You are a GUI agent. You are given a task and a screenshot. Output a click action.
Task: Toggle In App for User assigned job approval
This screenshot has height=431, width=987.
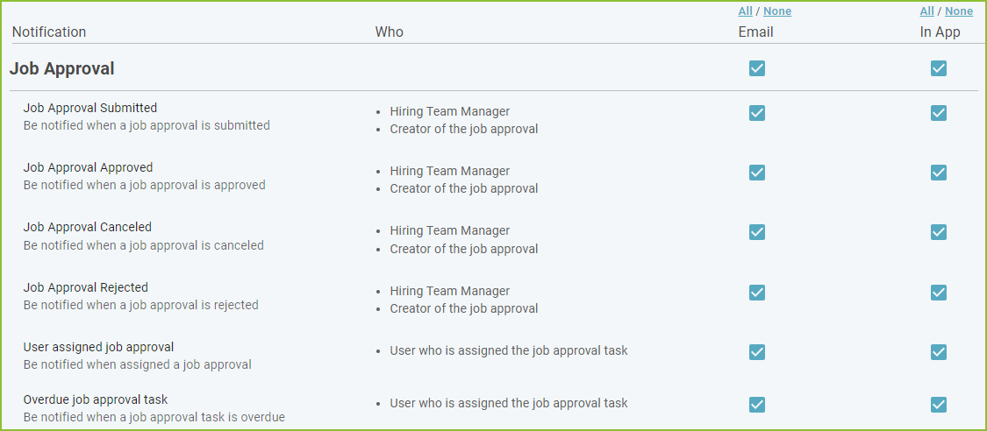pos(938,352)
